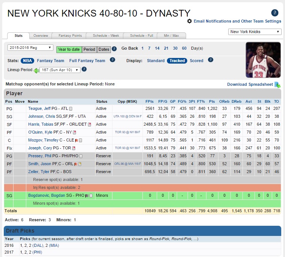The width and height of the screenshot is (285, 257).
Task: Go back 30 days
Action: 175,48
